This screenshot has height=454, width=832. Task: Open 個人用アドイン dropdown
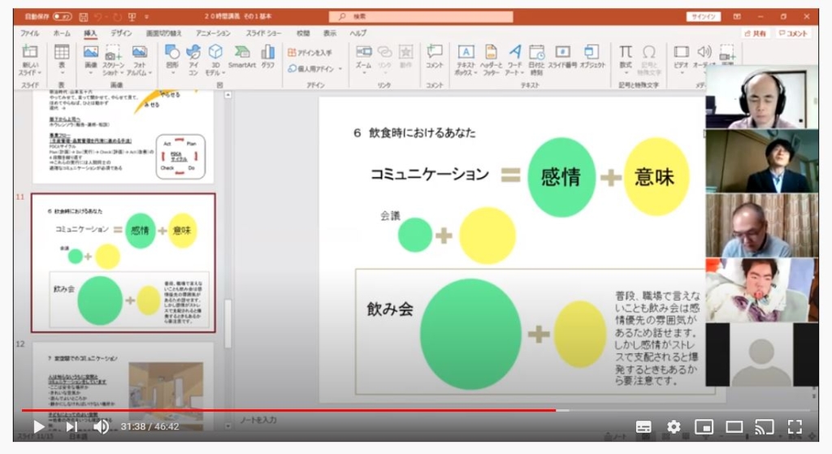point(315,68)
